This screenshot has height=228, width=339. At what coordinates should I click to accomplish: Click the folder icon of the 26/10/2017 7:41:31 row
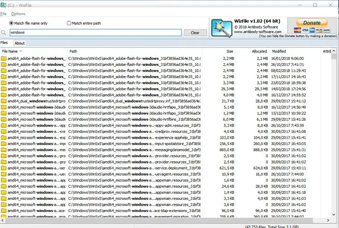point(3,65)
